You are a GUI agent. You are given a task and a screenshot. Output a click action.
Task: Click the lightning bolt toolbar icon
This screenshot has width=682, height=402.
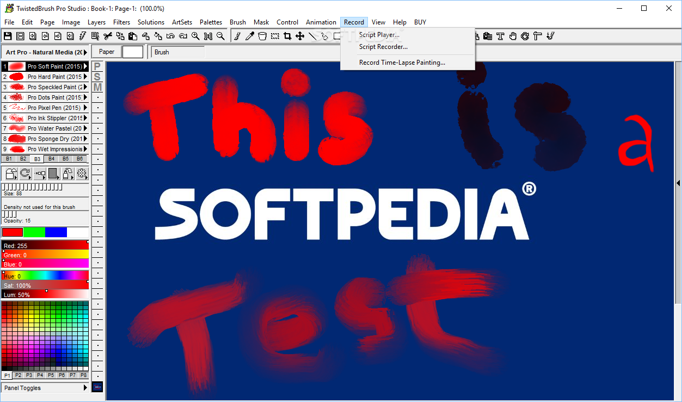(82, 36)
